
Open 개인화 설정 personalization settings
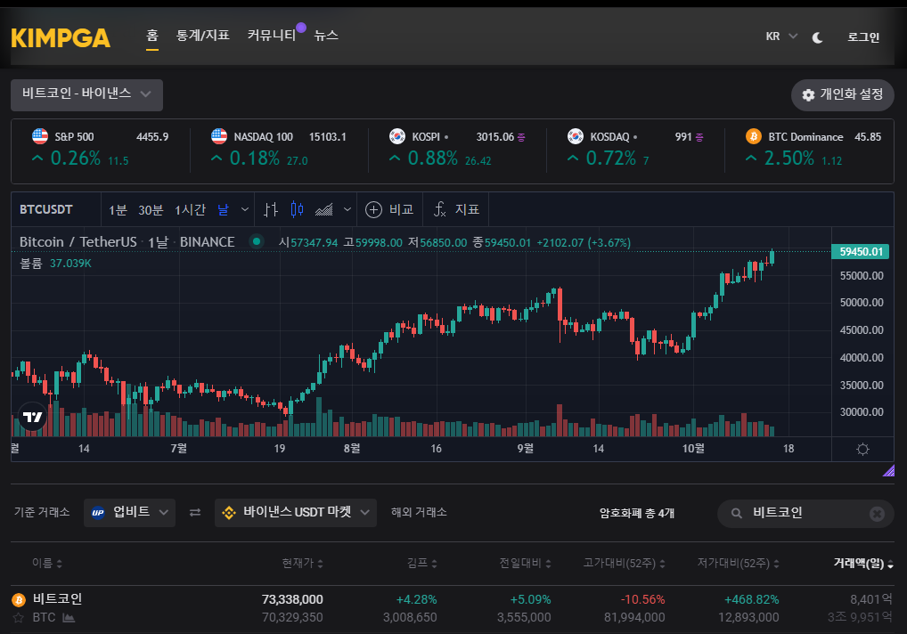point(842,94)
